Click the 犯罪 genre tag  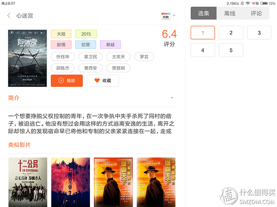pos(85,45)
